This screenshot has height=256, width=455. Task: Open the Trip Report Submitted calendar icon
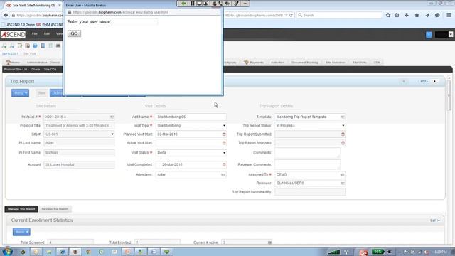pos(343,134)
